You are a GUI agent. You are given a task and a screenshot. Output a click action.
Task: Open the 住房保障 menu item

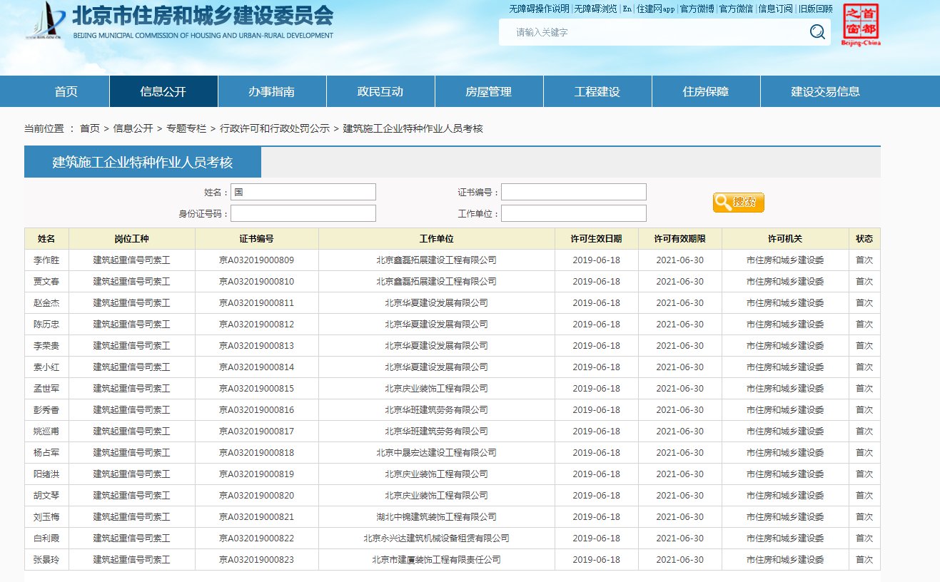706,91
